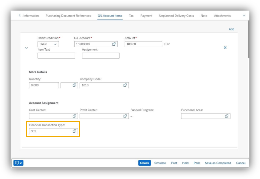Collapse the G/L account item row
Screen dimensions: 260x179
pos(27,48)
